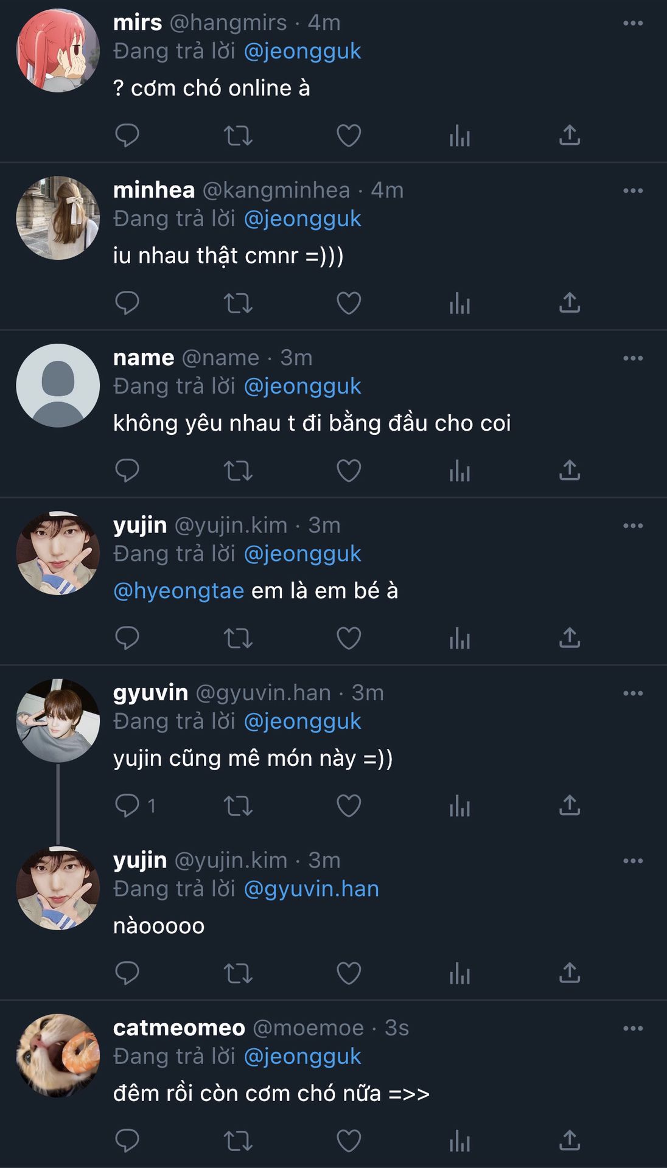Screen dimensions: 667x1168
Task: Open minhea's profile picture
Action: coord(58,218)
